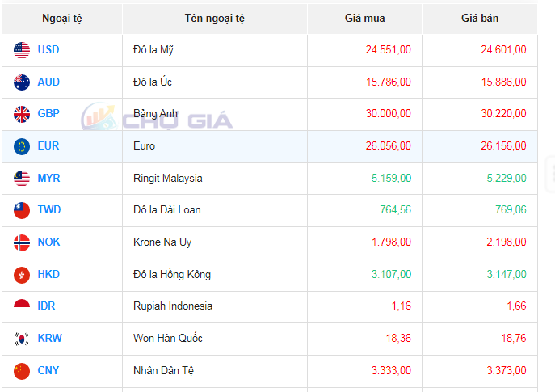Viewport: 555px width, 392px height.
Task: Click CNY buy price 3.333,00
Action: pos(391,370)
